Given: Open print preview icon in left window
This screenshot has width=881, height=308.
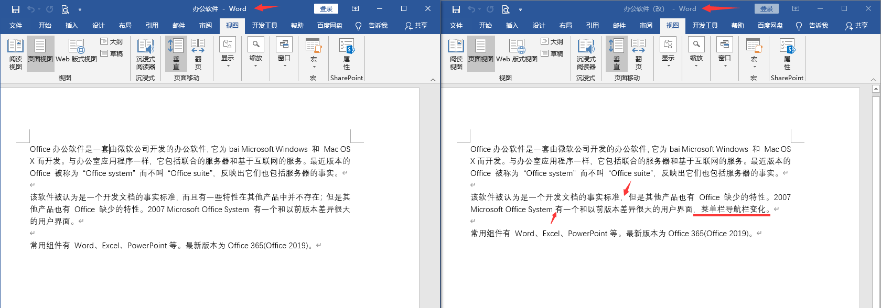Looking at the screenshot, I should click(66, 9).
